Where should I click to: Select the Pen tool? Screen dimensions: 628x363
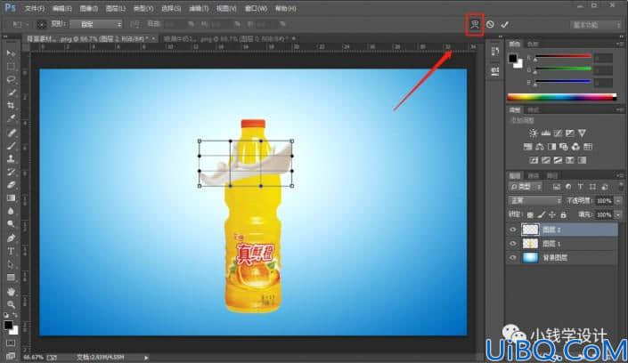(11, 238)
